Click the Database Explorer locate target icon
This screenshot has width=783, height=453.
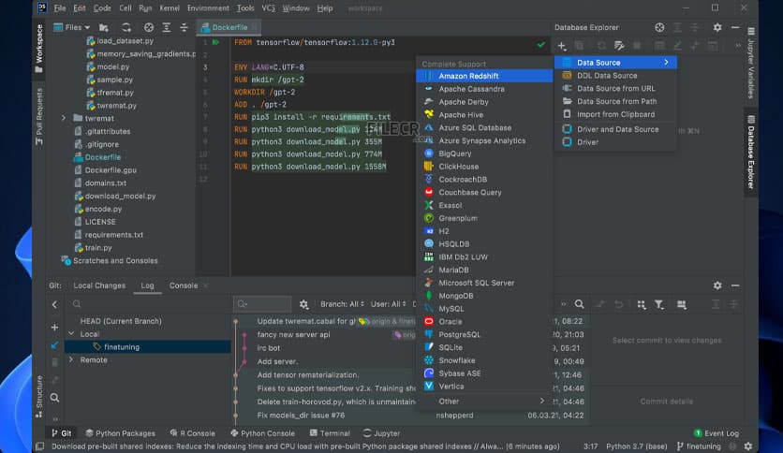tap(659, 27)
